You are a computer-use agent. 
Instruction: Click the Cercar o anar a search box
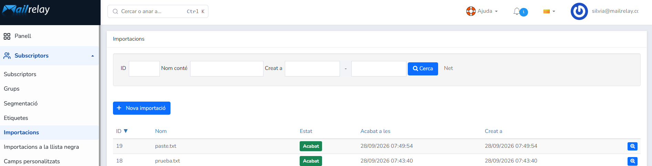pos(158,11)
